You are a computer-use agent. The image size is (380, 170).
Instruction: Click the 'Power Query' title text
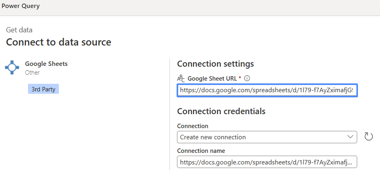tap(20, 6)
